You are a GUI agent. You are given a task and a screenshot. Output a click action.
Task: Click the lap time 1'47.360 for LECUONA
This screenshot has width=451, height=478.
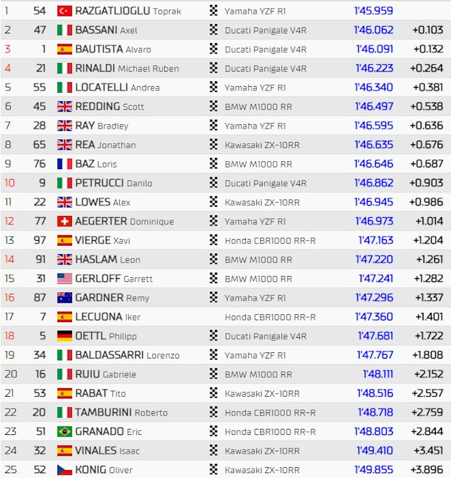pos(374,317)
